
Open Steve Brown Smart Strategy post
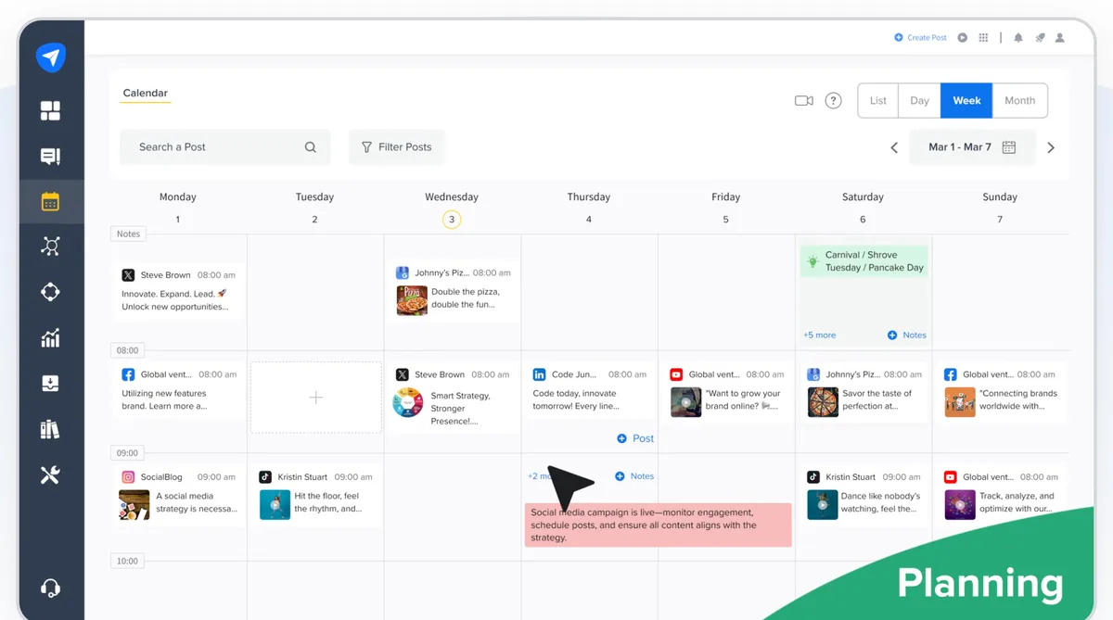point(453,398)
